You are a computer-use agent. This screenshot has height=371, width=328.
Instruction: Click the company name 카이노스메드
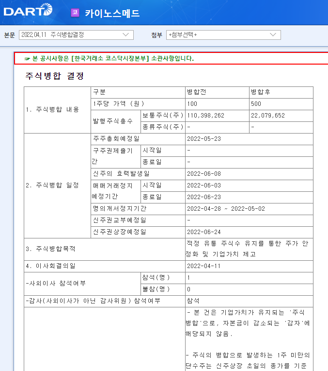point(112,13)
